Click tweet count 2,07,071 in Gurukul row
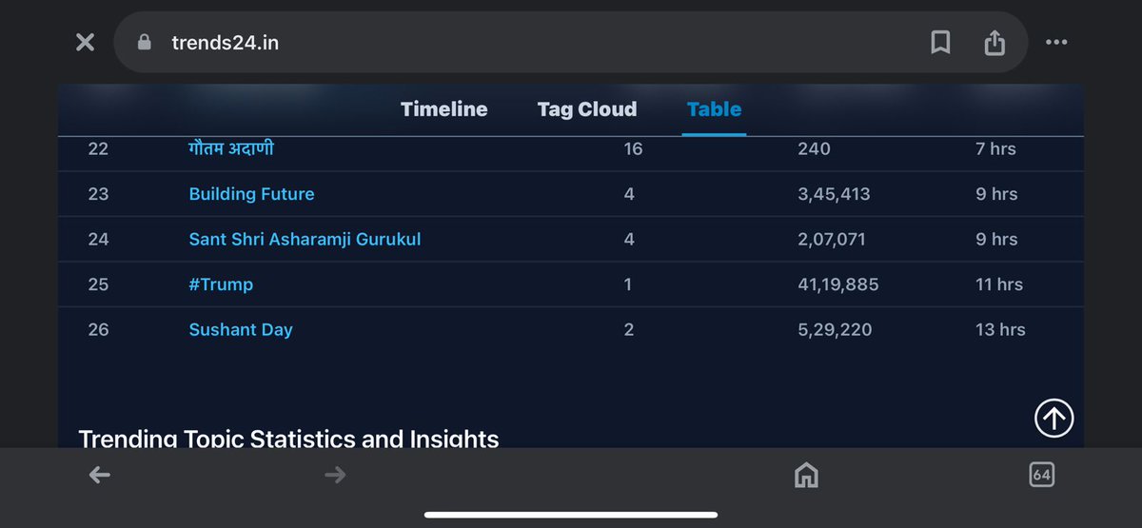The height and width of the screenshot is (528, 1142). point(832,240)
